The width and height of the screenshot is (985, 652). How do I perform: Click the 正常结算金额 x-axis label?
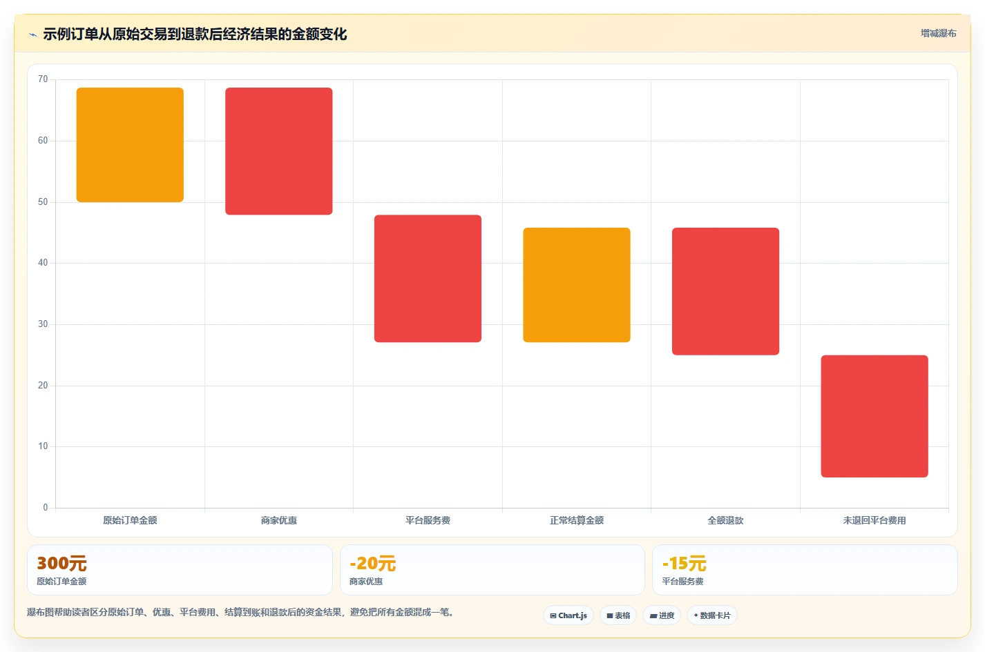pos(577,520)
